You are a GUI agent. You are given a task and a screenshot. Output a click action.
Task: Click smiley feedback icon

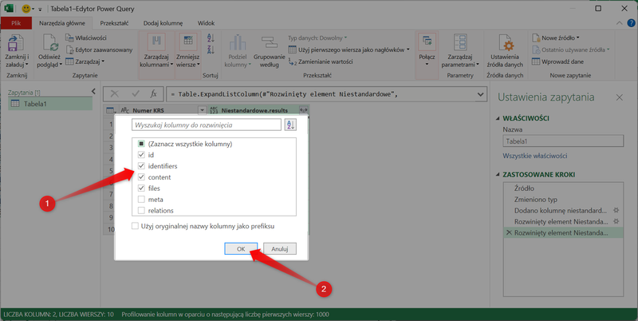click(x=26, y=9)
